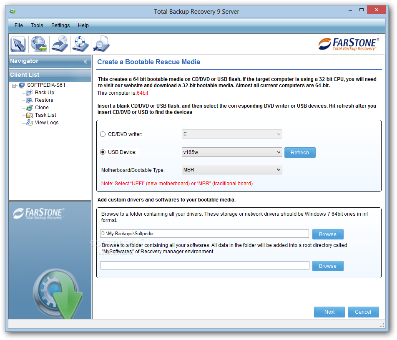Click the window resize grip at bottom right
397x340 pixels.
382,325
